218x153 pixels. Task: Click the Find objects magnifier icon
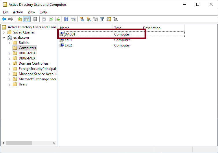(109, 19)
